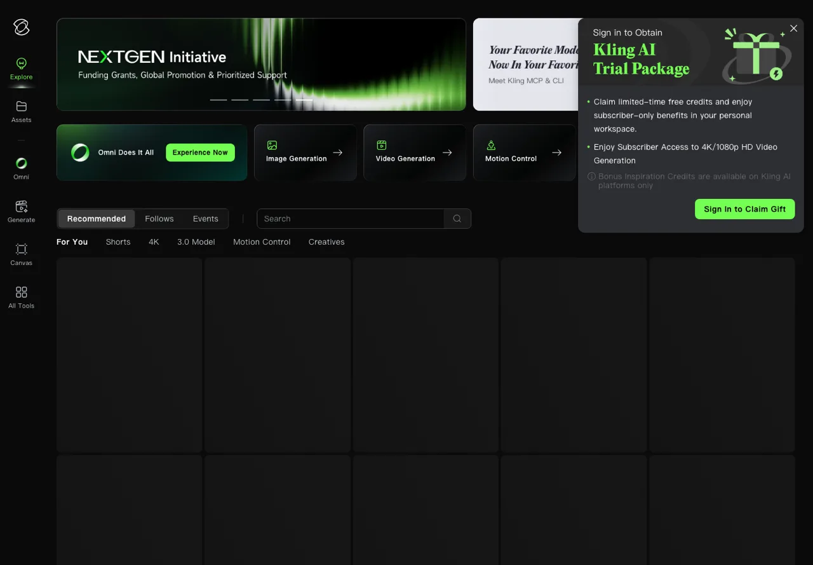Open All Tools from the sidebar
This screenshot has height=565, width=813.
click(21, 297)
